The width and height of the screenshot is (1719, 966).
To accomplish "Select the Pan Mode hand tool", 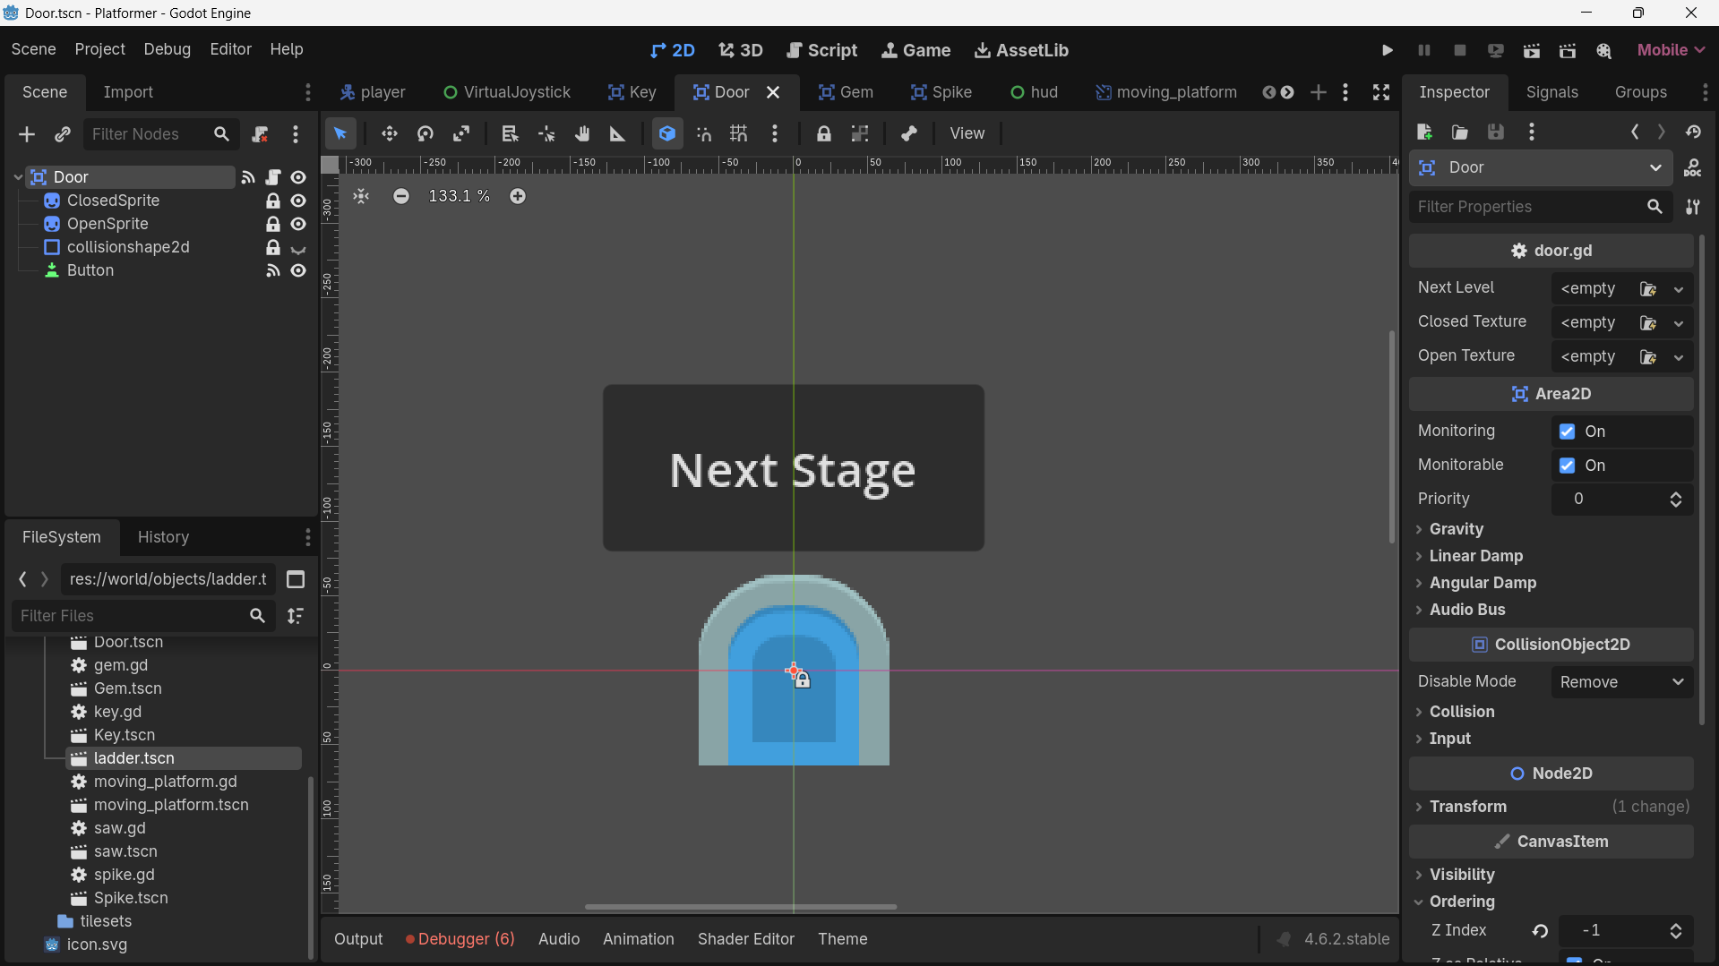I will coord(582,133).
